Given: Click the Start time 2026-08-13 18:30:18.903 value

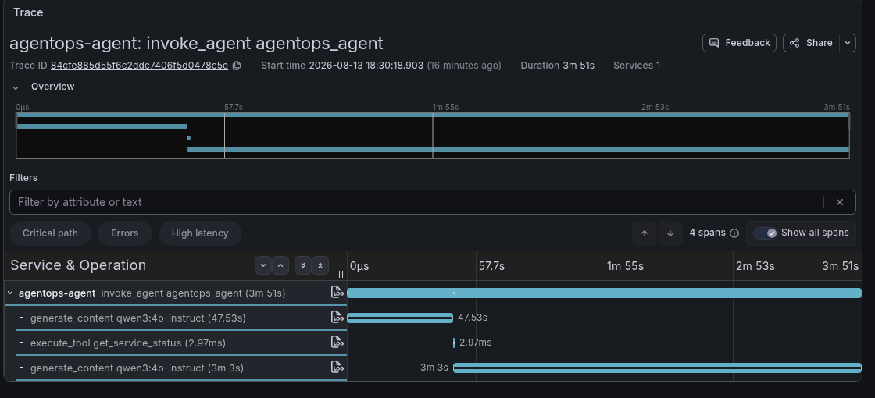Looking at the screenshot, I should click(366, 66).
